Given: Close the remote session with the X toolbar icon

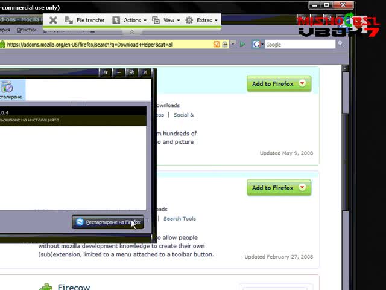Looking at the screenshot, I should coord(53,20).
